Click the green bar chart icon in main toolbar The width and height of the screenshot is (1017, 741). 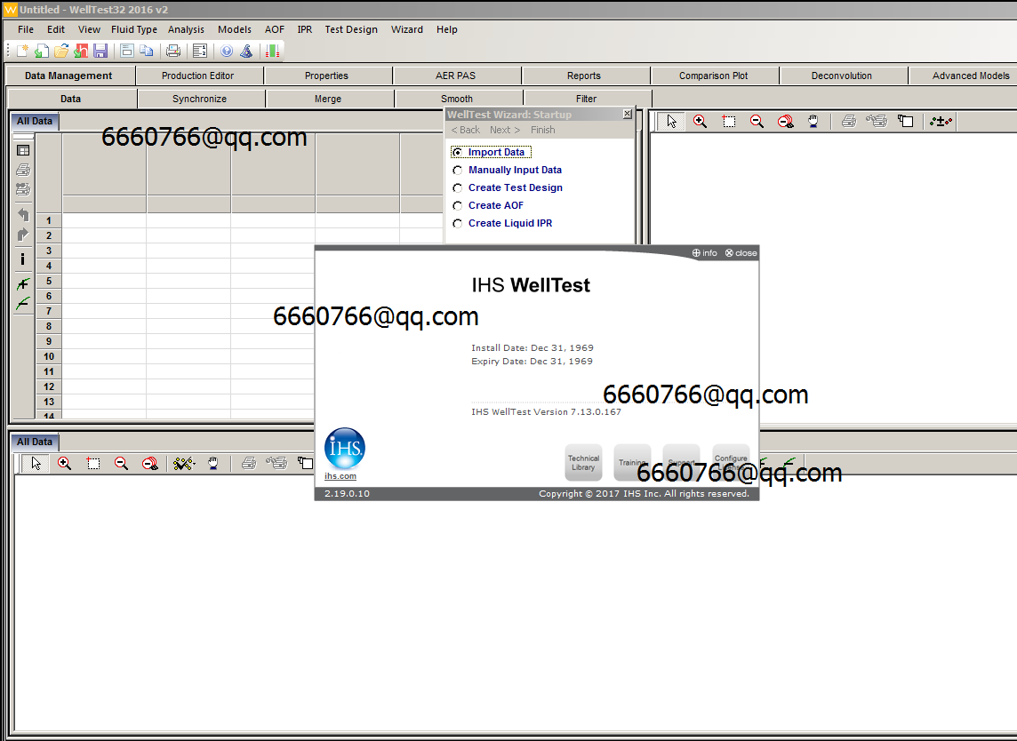273,51
